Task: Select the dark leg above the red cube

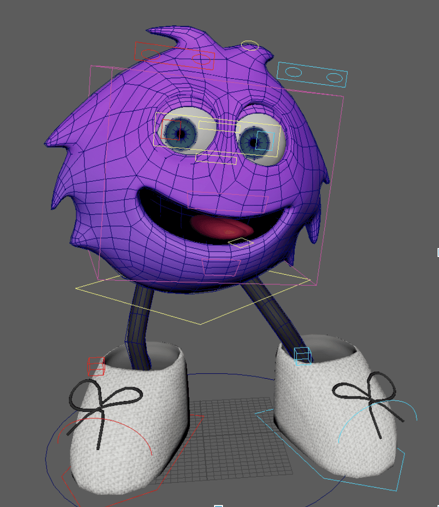Action: (x=139, y=327)
